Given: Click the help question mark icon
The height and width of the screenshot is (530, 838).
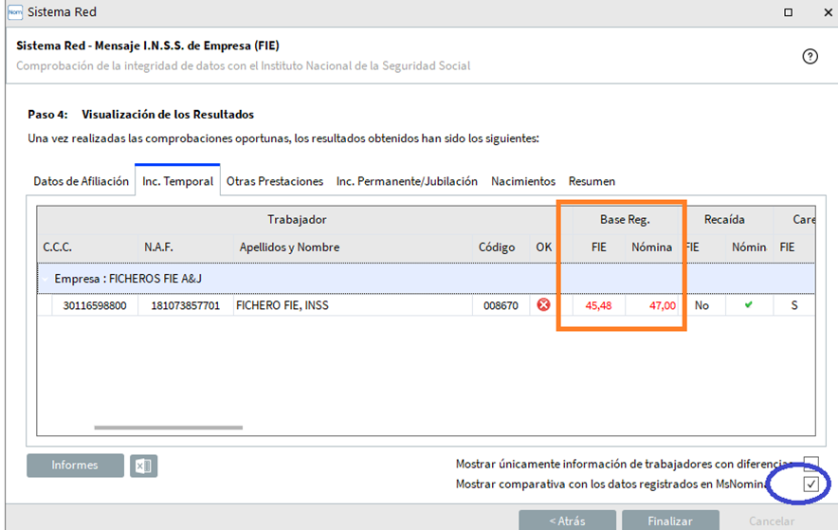Looking at the screenshot, I should (810, 56).
